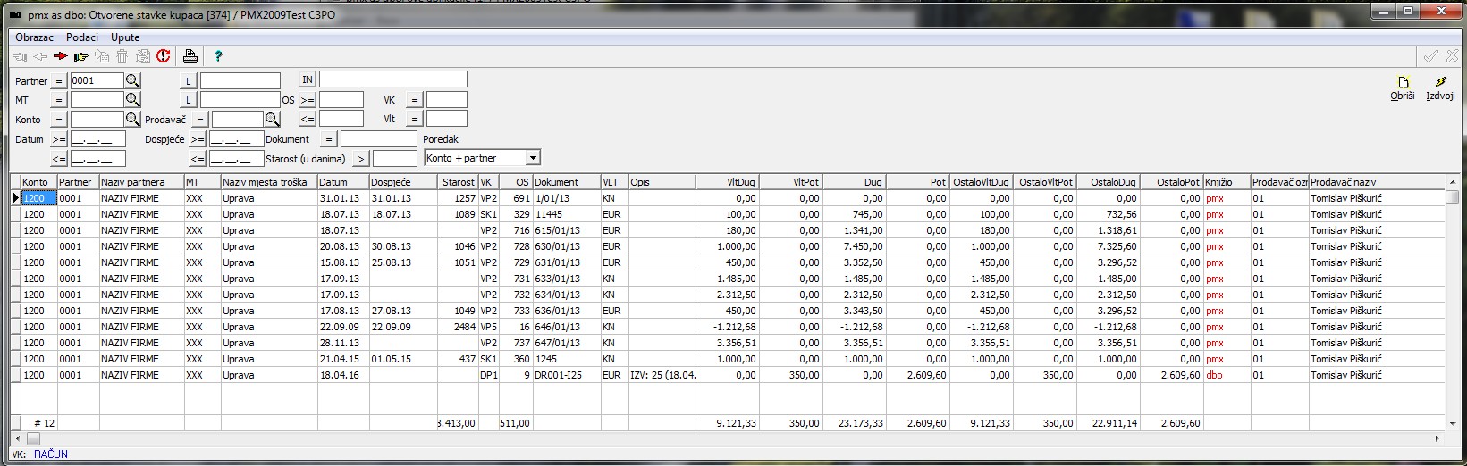Screen dimensions: 1467x466
Task: Click the Vlt equals operator button
Action: pyautogui.click(x=415, y=119)
